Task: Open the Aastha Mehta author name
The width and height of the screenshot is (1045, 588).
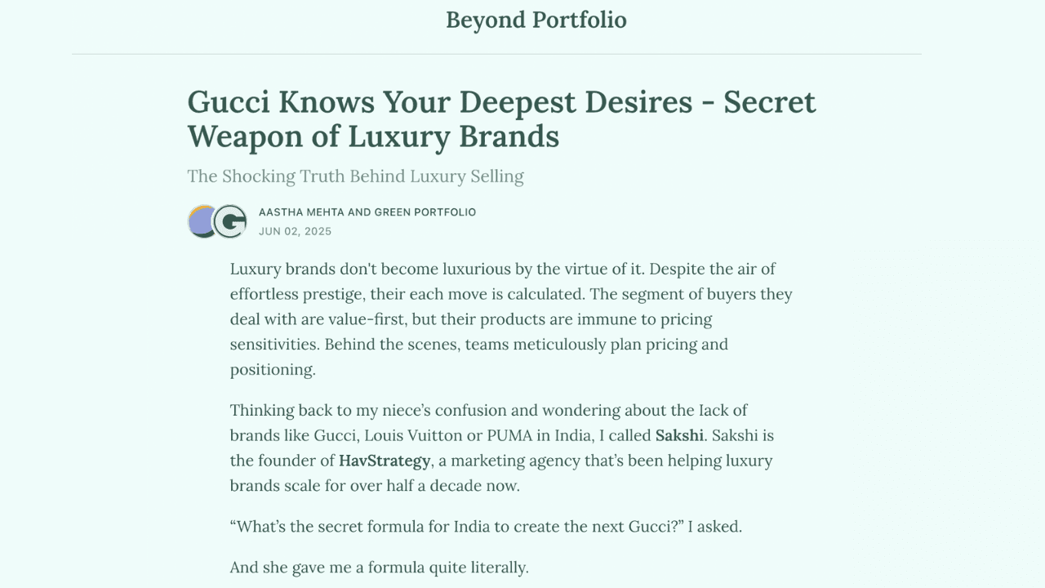Action: pos(301,212)
